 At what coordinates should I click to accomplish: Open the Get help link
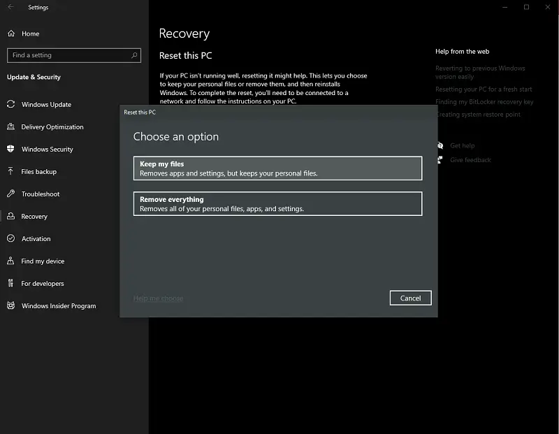pos(462,146)
